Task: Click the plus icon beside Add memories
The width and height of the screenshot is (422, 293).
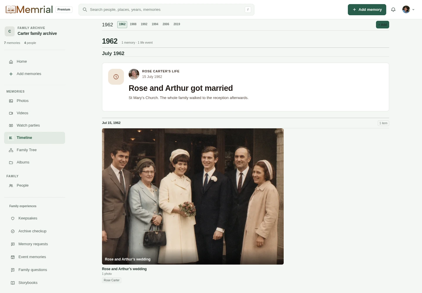Action: click(11, 74)
